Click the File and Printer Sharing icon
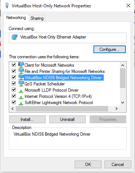The image size is (135, 173). pyautogui.click(x=21, y=71)
